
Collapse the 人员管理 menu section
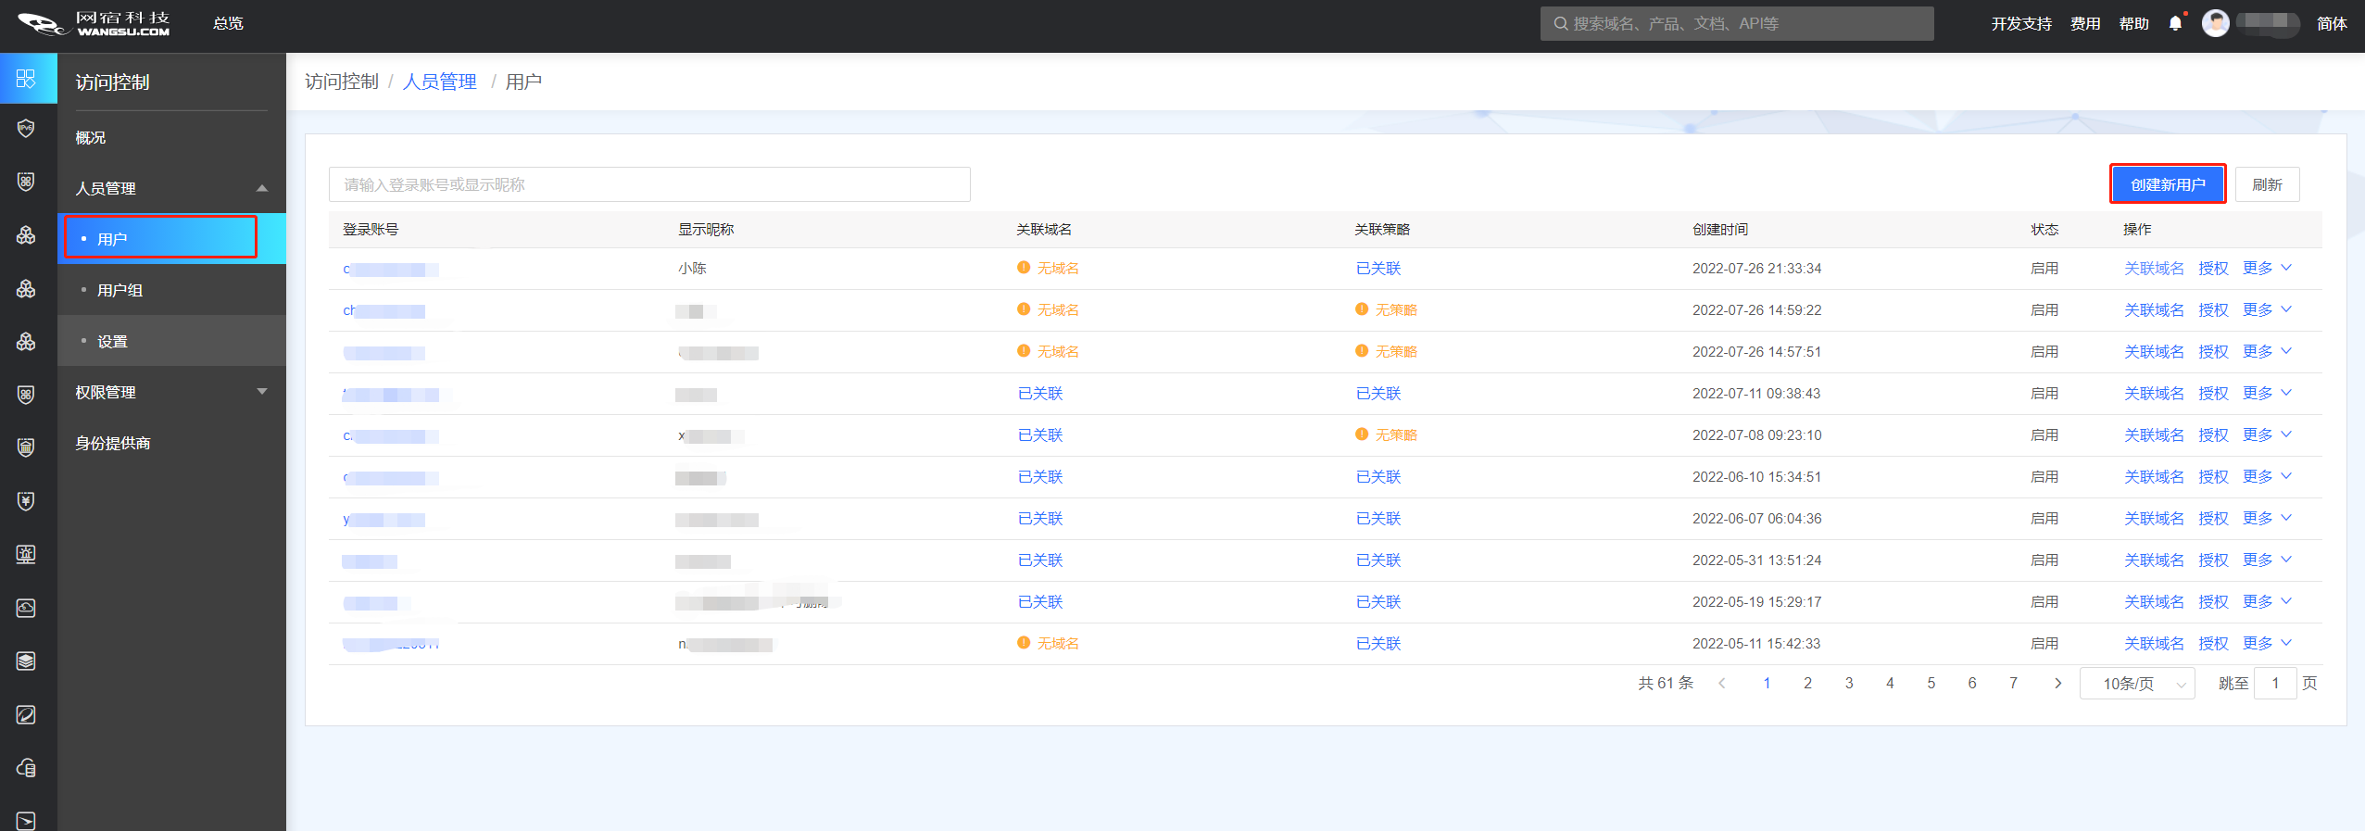(x=262, y=188)
